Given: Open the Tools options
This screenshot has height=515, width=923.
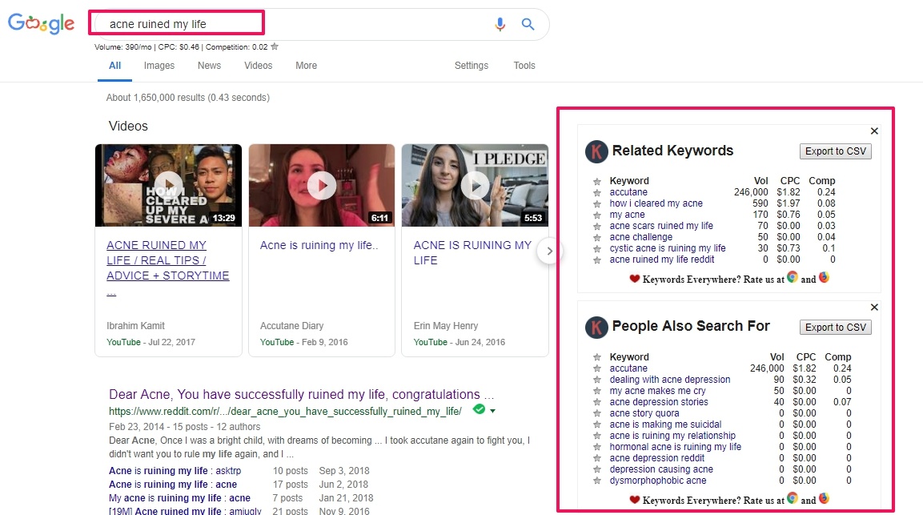Looking at the screenshot, I should 524,66.
